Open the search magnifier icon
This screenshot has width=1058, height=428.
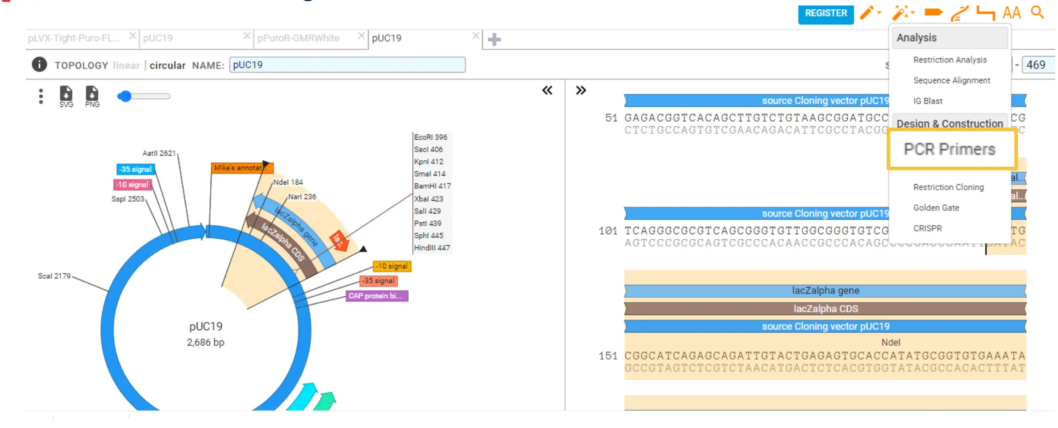[x=1037, y=12]
